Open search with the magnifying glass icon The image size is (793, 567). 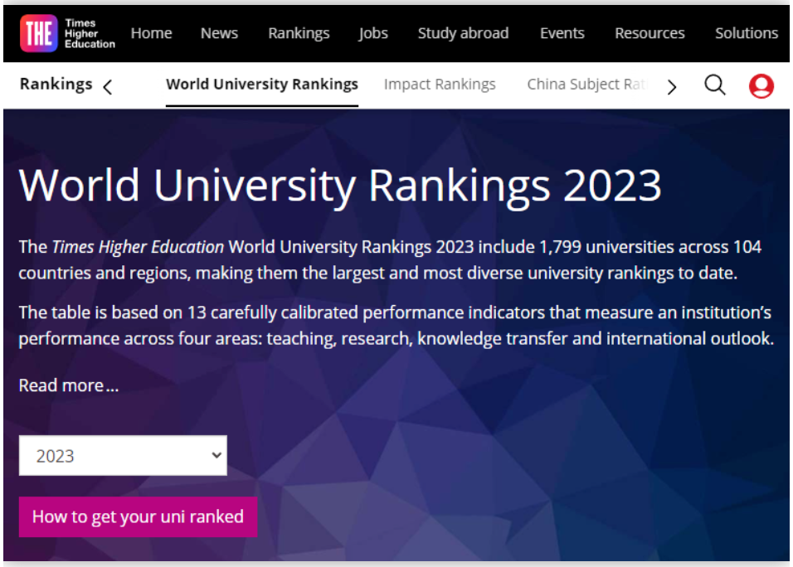point(714,85)
